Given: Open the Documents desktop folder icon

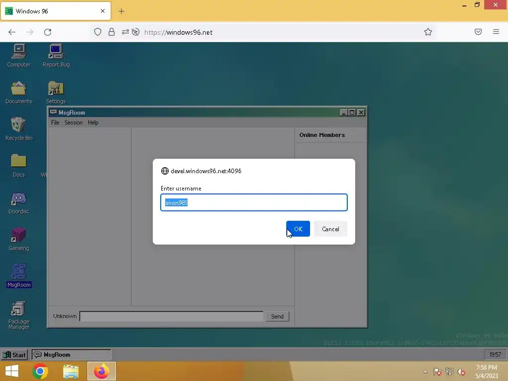Looking at the screenshot, I should (19, 92).
